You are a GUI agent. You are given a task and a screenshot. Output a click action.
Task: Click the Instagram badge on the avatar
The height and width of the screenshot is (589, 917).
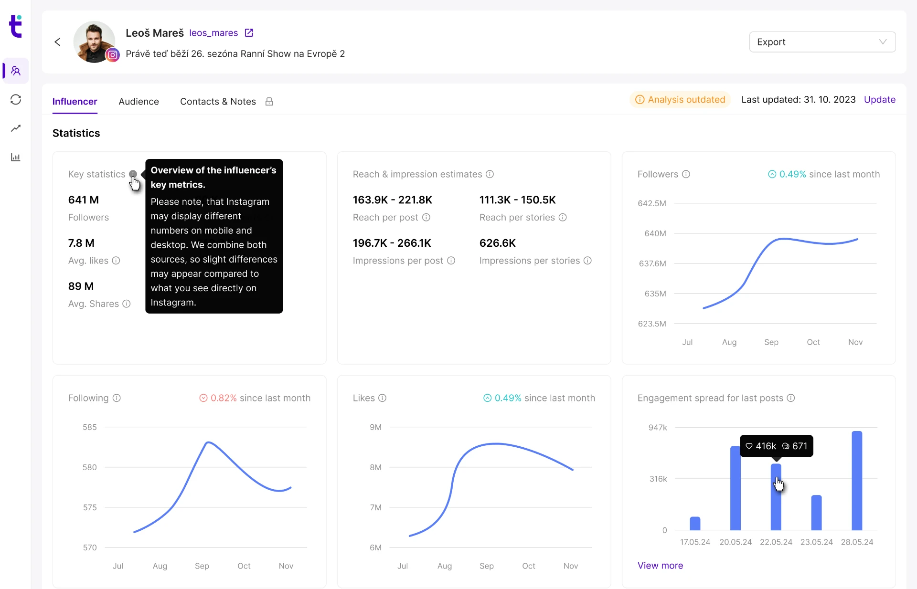[113, 55]
